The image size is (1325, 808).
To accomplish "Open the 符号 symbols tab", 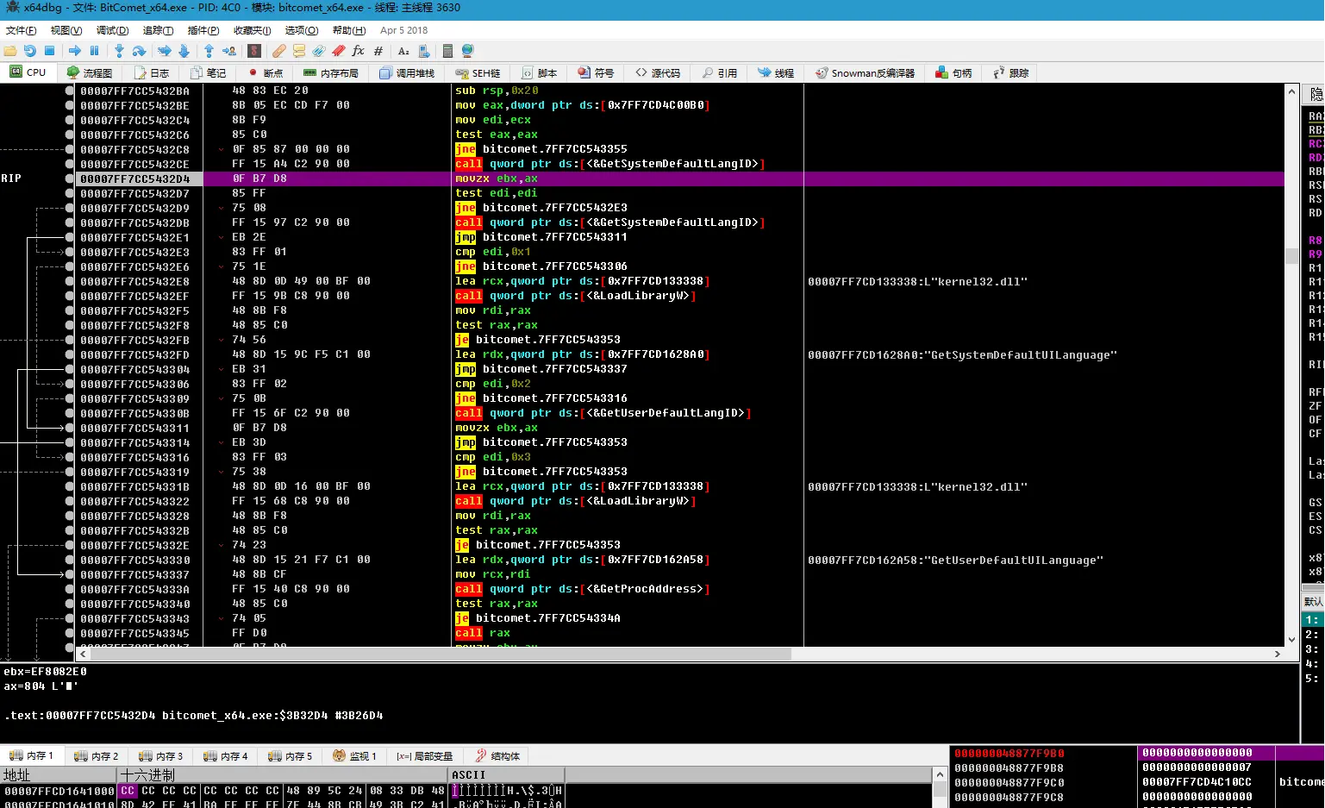I will [x=596, y=72].
